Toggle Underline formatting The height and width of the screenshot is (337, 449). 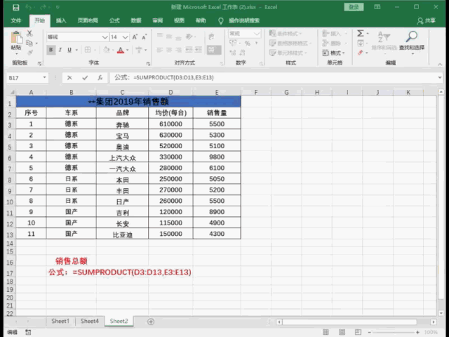(69, 50)
